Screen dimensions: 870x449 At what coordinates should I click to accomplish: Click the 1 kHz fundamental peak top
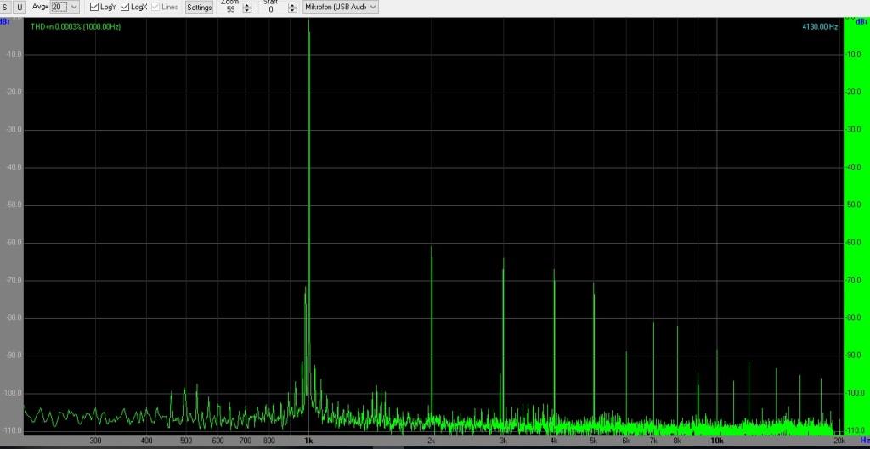pyautogui.click(x=308, y=21)
